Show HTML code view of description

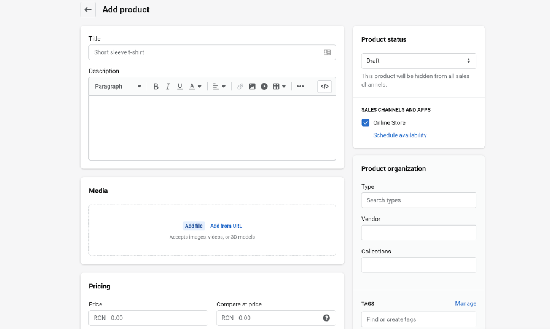324,87
